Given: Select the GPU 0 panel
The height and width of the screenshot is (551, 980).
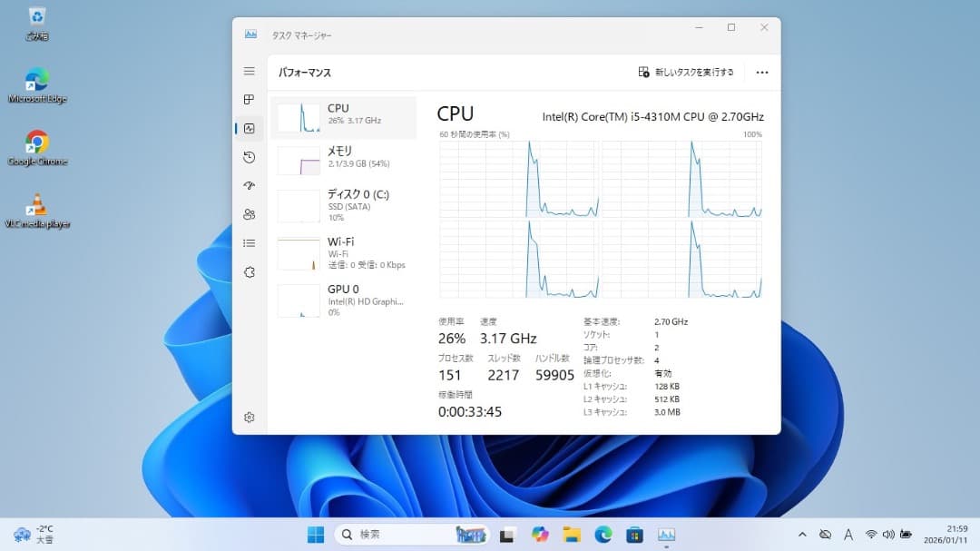Looking at the screenshot, I should point(343,300).
